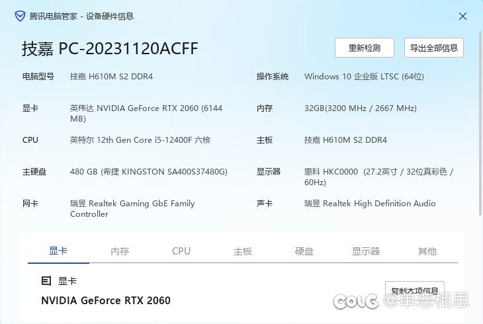The image size is (483, 324).
Task: Click the 显卡 section list icon
Action: 46,281
